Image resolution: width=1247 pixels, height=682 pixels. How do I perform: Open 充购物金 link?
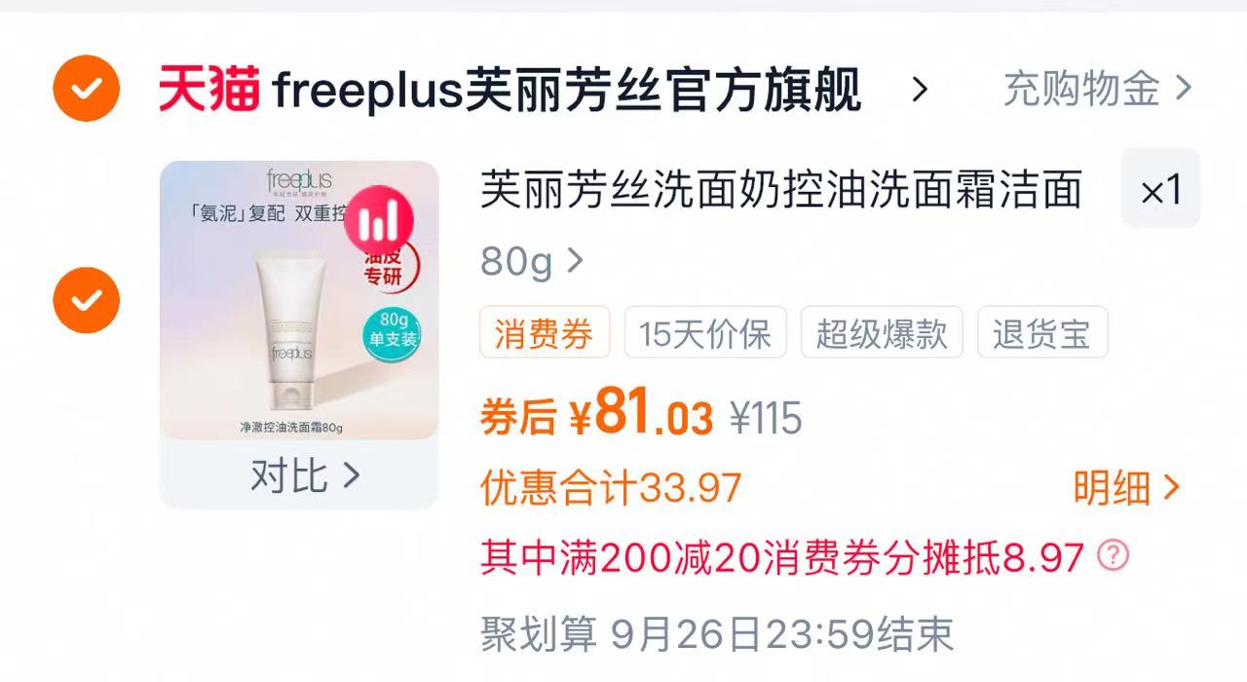[x=1098, y=90]
